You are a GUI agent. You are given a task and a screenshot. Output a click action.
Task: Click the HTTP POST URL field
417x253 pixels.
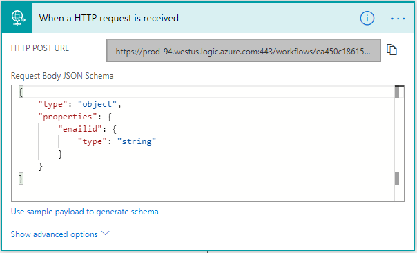tap(244, 50)
